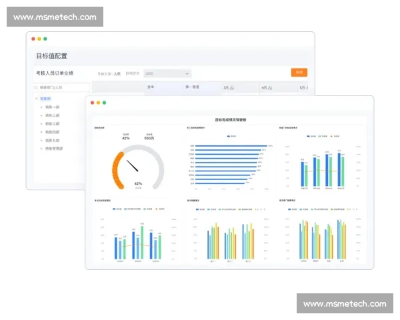400x320 pixels.
Task: Open the top-left www.msmetech.com link
Action: [55, 17]
